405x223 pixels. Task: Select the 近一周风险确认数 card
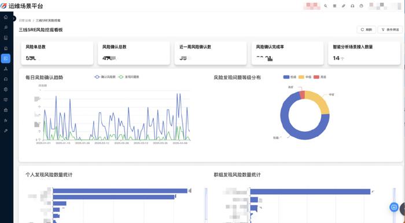tap(211, 53)
